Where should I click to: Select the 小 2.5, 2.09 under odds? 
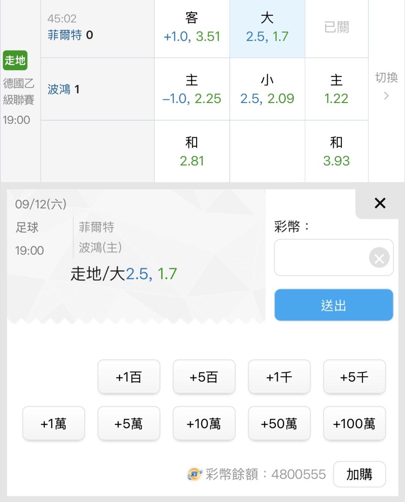(x=267, y=89)
